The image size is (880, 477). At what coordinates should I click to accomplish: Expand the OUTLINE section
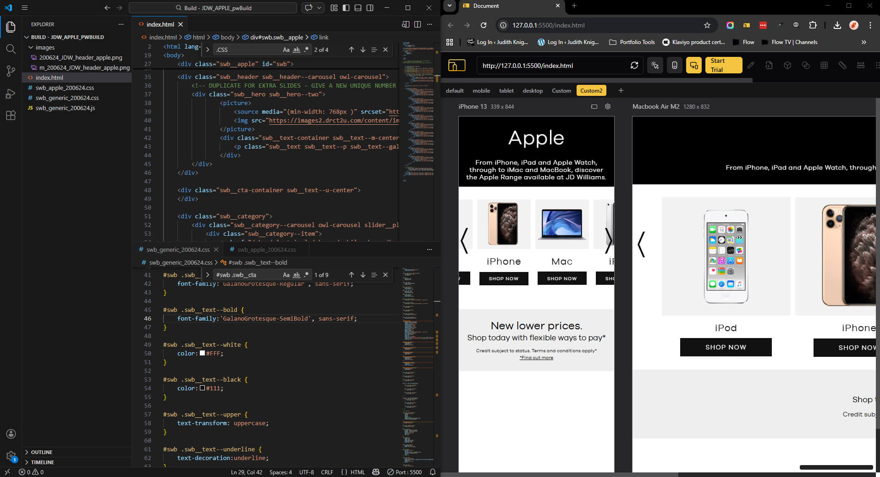tap(41, 452)
